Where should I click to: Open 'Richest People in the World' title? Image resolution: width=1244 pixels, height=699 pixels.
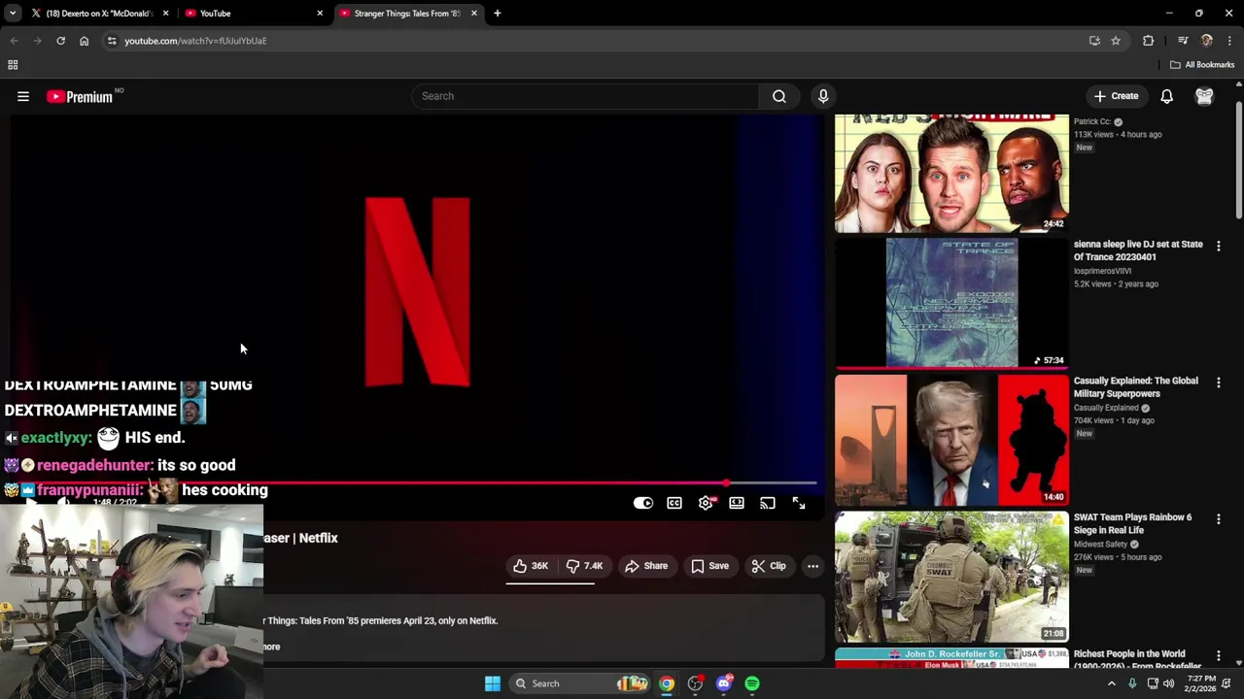click(1137, 660)
